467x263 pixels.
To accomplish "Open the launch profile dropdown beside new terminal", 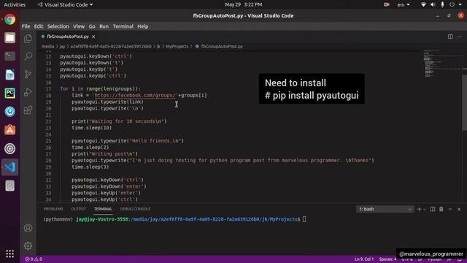I will (x=425, y=209).
